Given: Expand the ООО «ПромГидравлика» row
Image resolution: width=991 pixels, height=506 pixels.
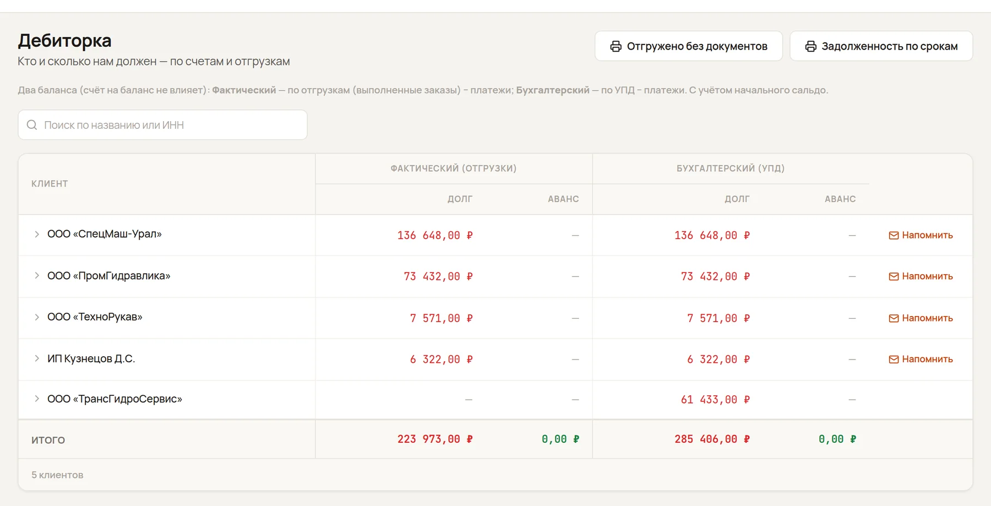Looking at the screenshot, I should click(x=37, y=275).
